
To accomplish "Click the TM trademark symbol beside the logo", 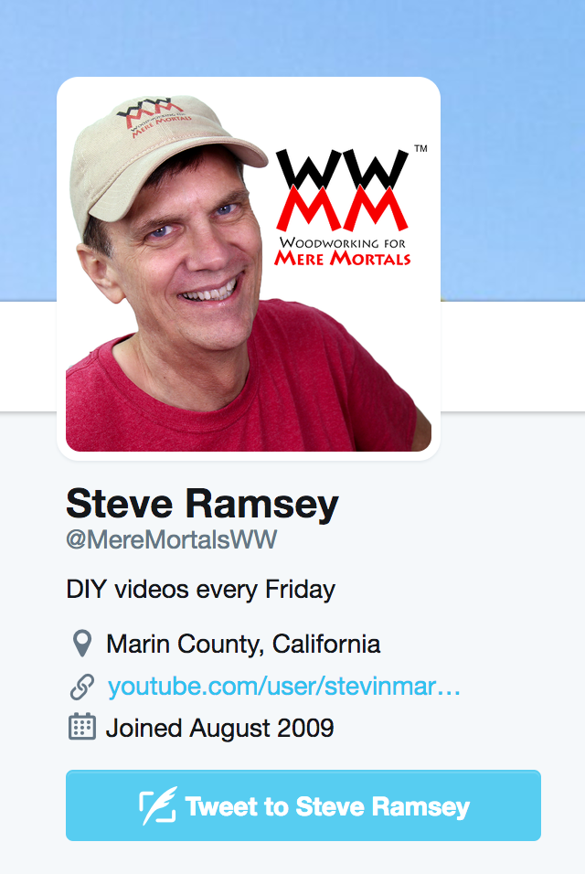I will coord(420,148).
